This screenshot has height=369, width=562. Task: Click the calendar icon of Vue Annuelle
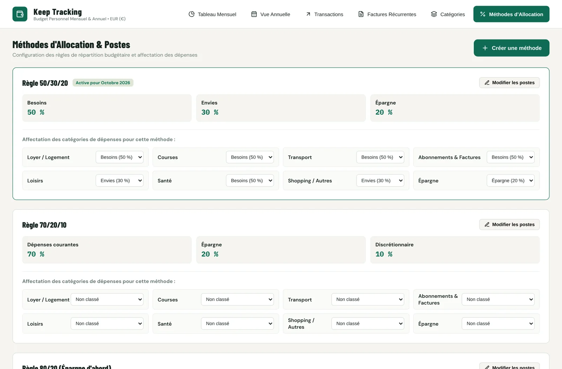coord(254,14)
